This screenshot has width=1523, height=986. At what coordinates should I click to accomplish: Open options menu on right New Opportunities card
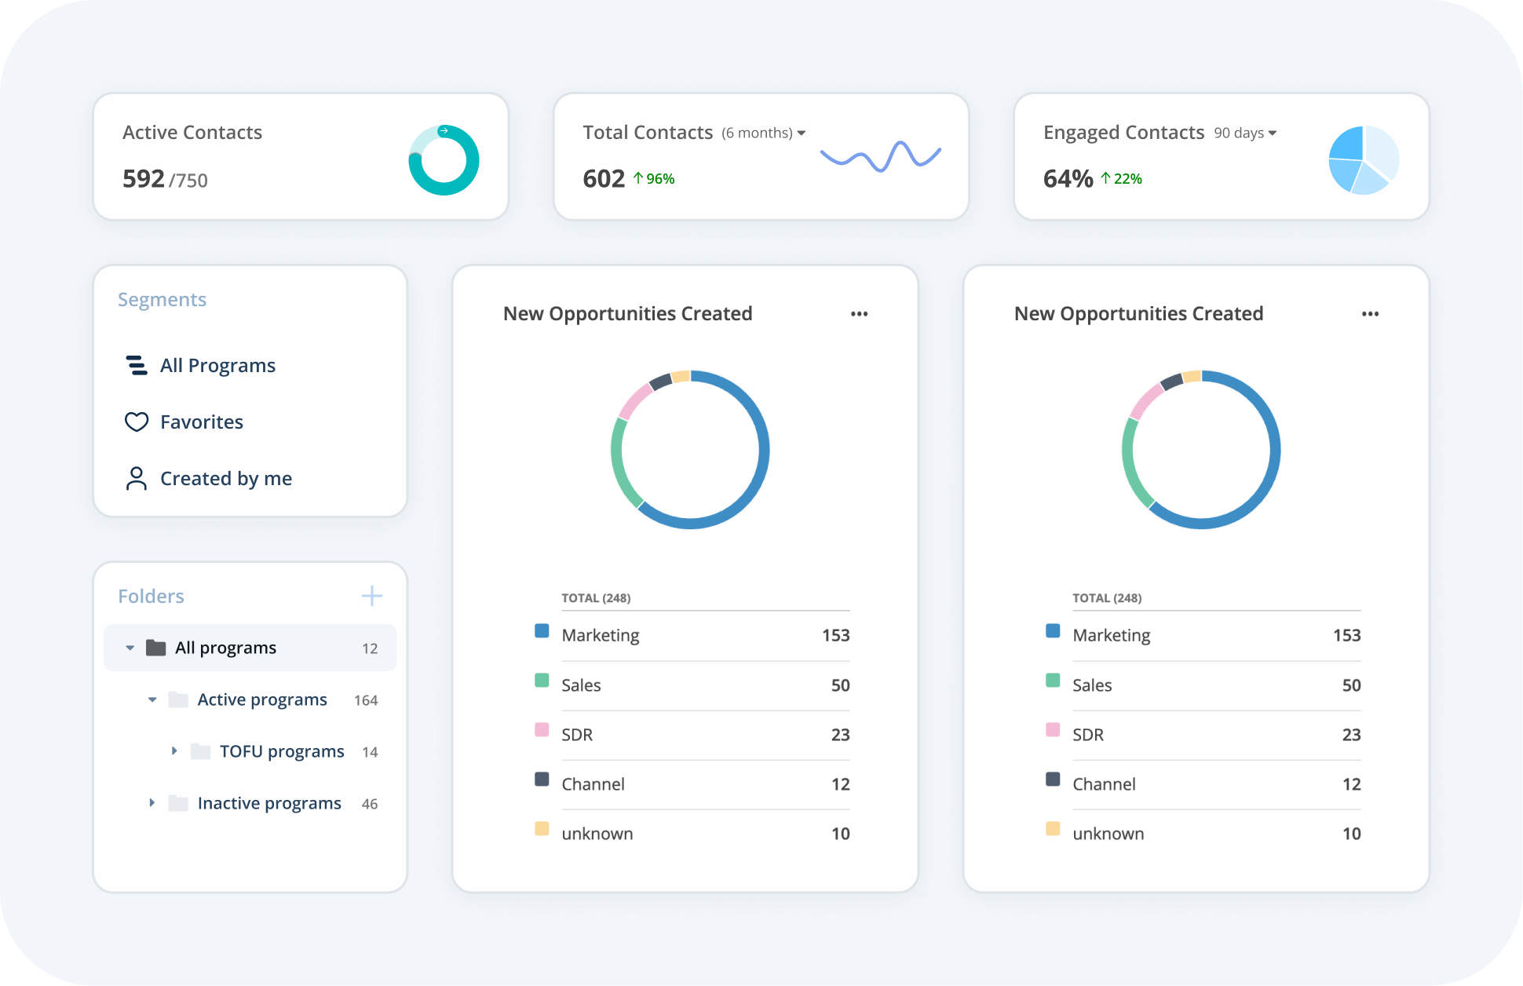click(x=1370, y=313)
